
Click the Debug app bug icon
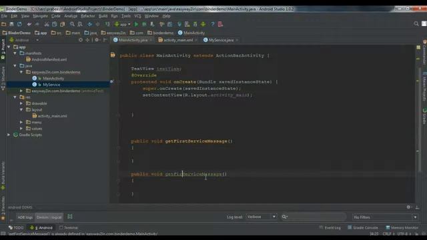click(144, 24)
